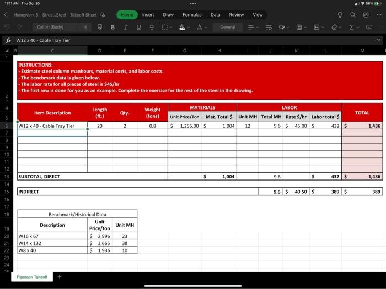Click the wrap text icon
This screenshot has height=289, width=386.
point(269,28)
